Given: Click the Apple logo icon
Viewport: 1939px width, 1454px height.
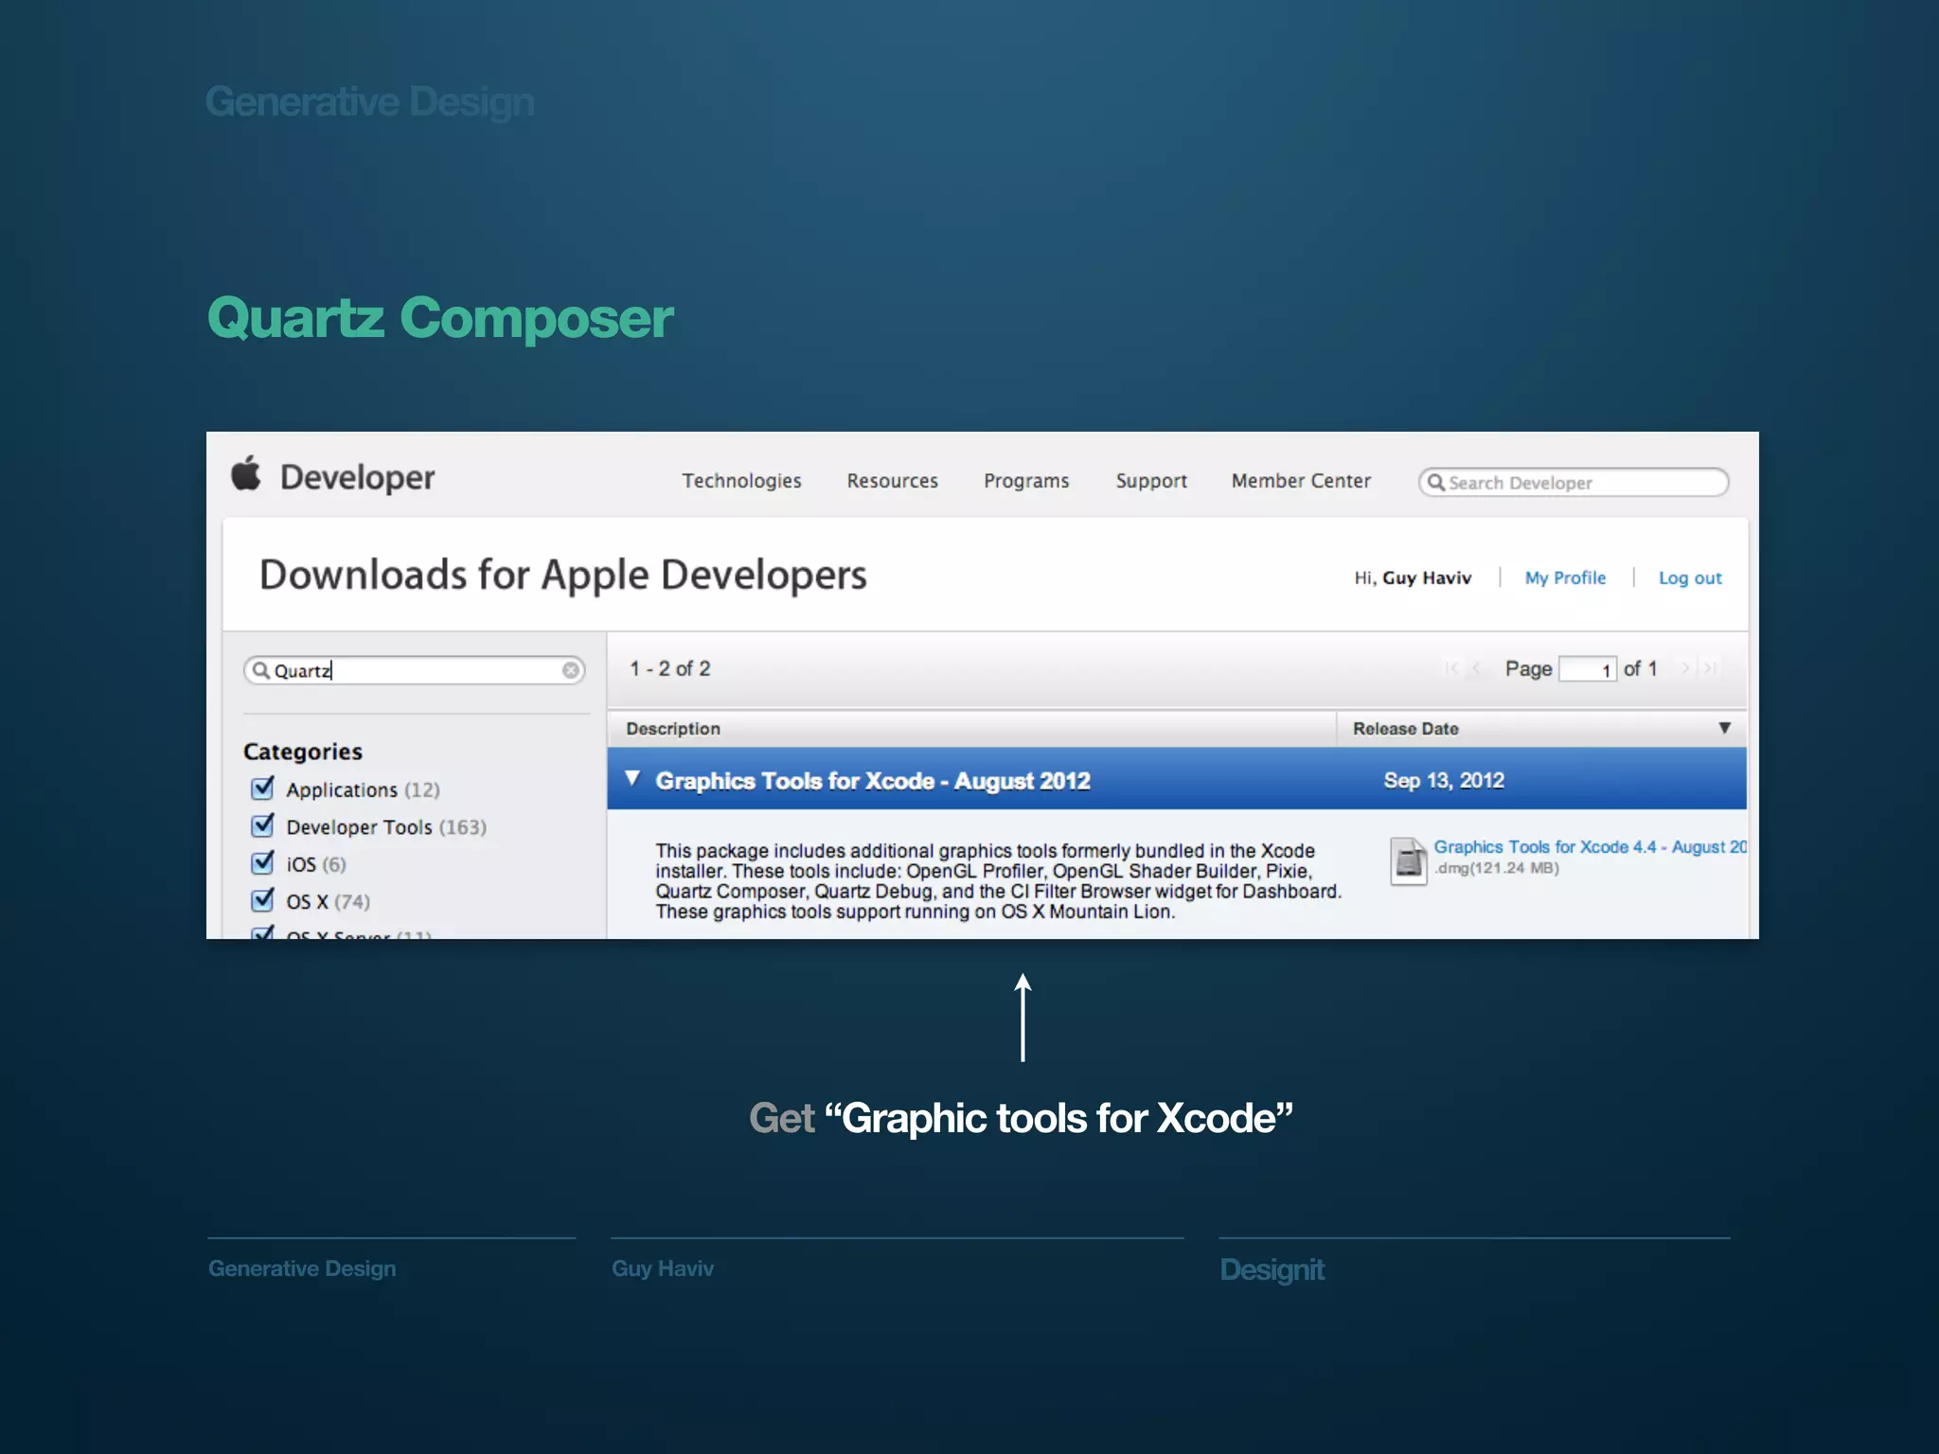Looking at the screenshot, I should [246, 473].
